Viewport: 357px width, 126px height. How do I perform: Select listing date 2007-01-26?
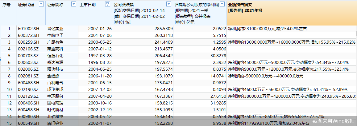[100, 29]
